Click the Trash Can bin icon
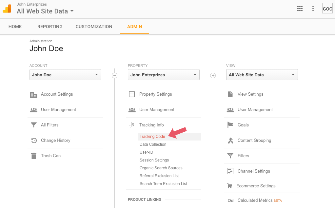The image size is (335, 208). 33,156
